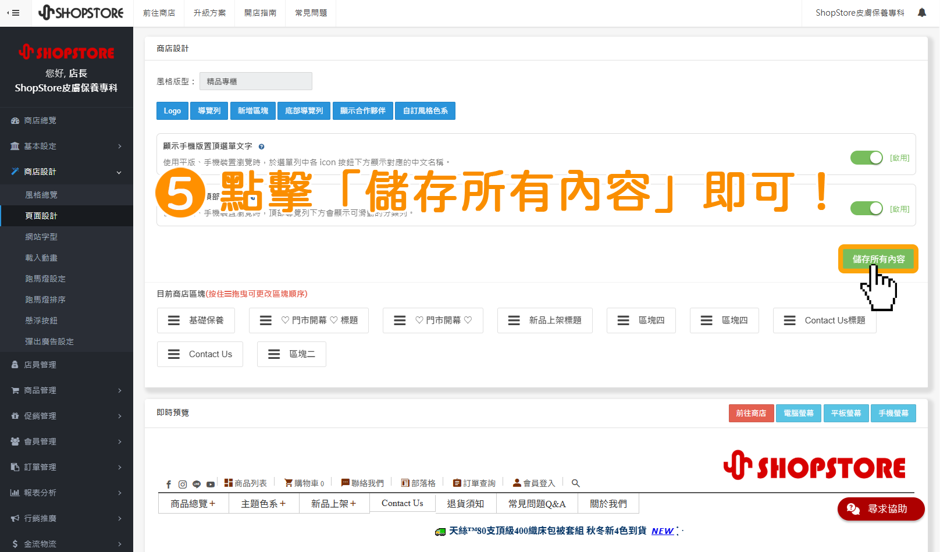Screen dimensions: 940x552
Task: Click the shopping cart icon in preview
Action: pyautogui.click(x=289, y=483)
